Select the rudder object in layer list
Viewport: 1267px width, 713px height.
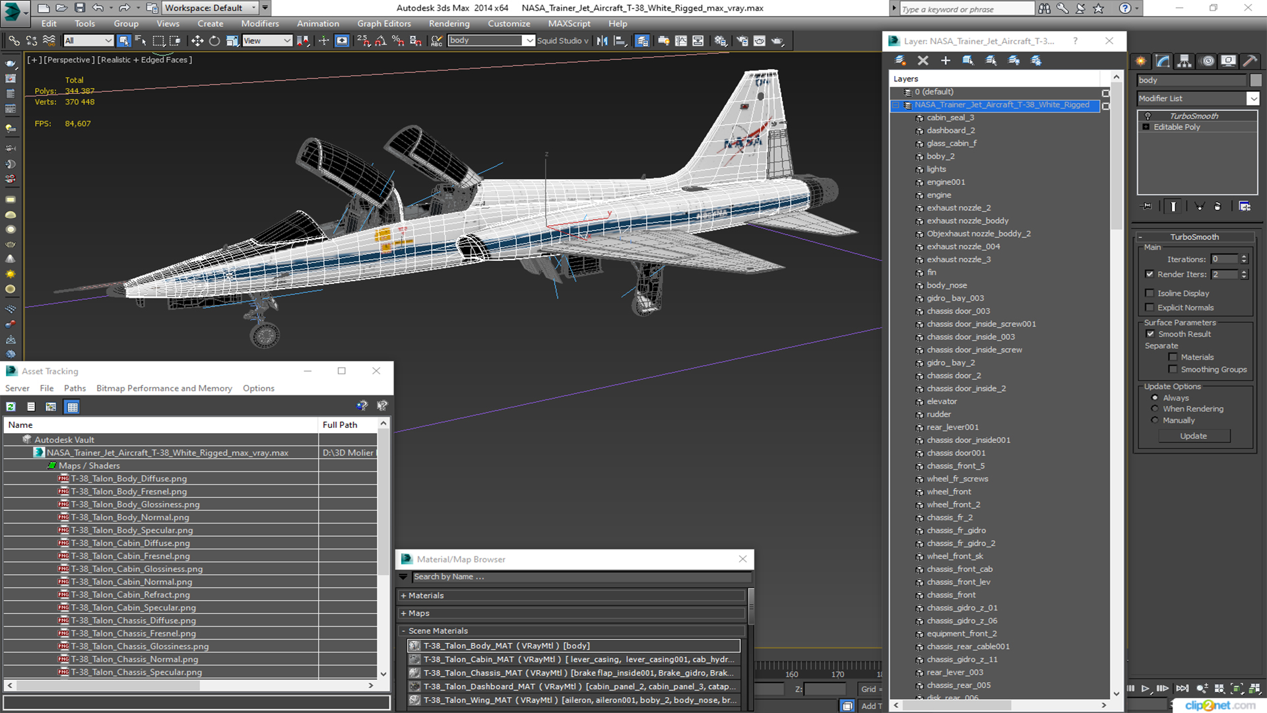tap(938, 415)
